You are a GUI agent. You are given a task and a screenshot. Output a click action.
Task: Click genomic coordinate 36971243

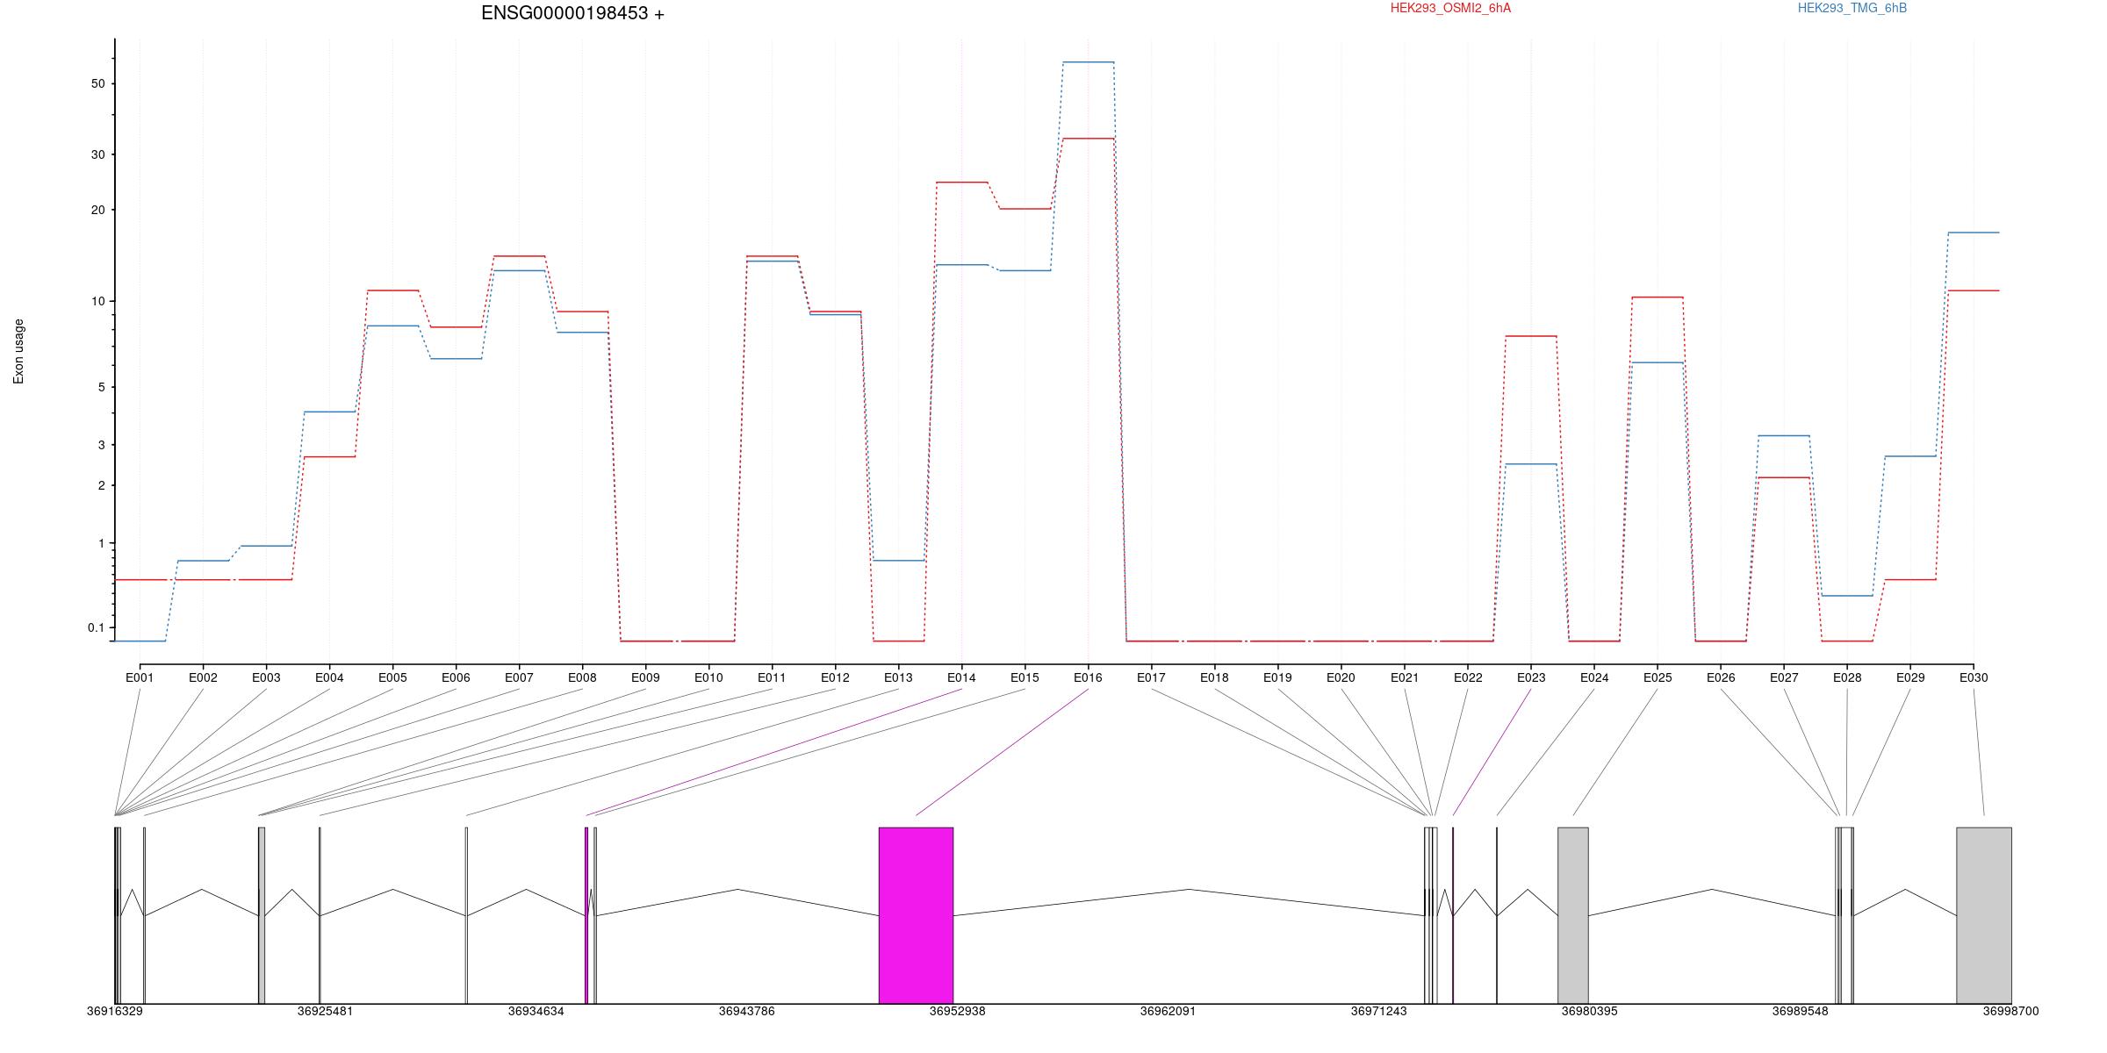pos(1379,1011)
